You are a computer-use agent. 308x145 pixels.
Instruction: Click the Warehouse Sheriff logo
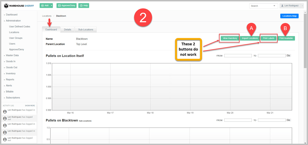(19, 6)
